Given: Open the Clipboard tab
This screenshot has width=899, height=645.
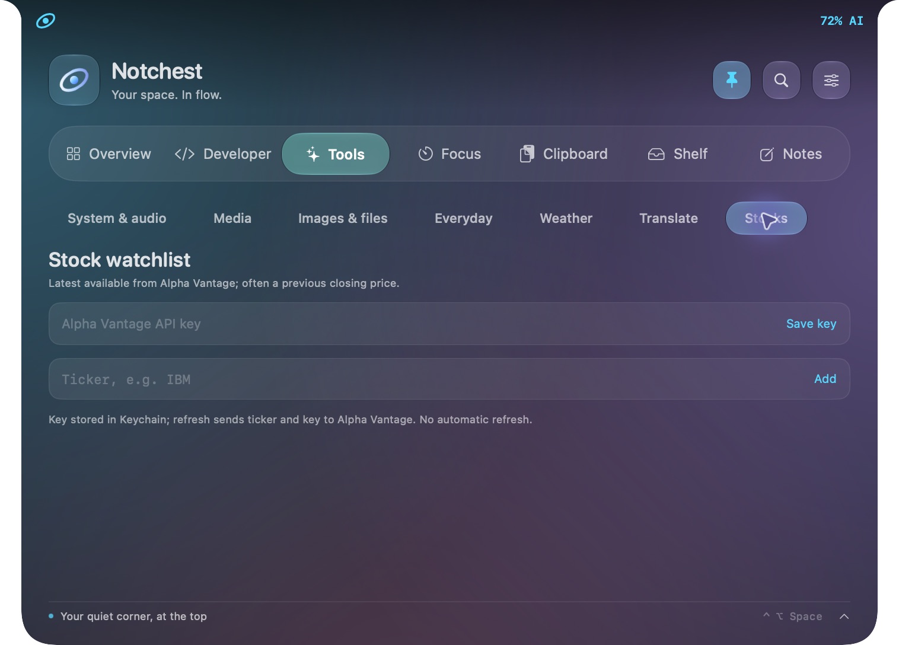Looking at the screenshot, I should 563,154.
